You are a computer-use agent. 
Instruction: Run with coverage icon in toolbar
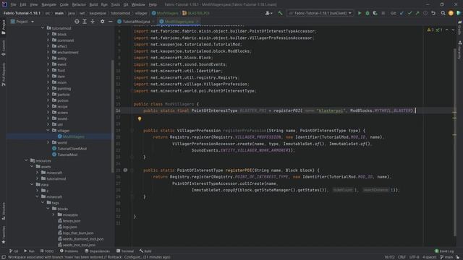[375, 13]
